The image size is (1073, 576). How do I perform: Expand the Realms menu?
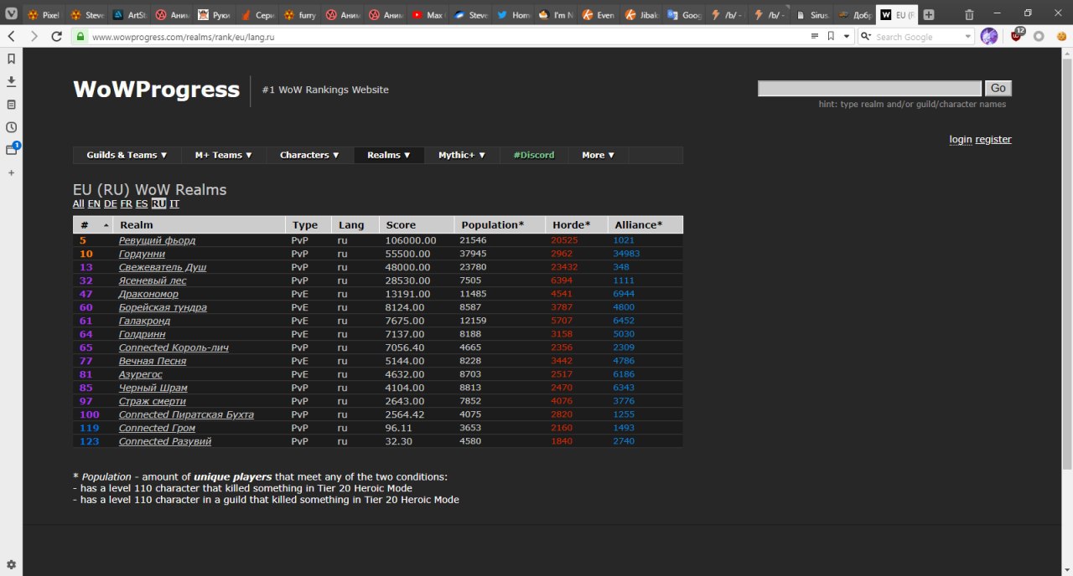390,155
